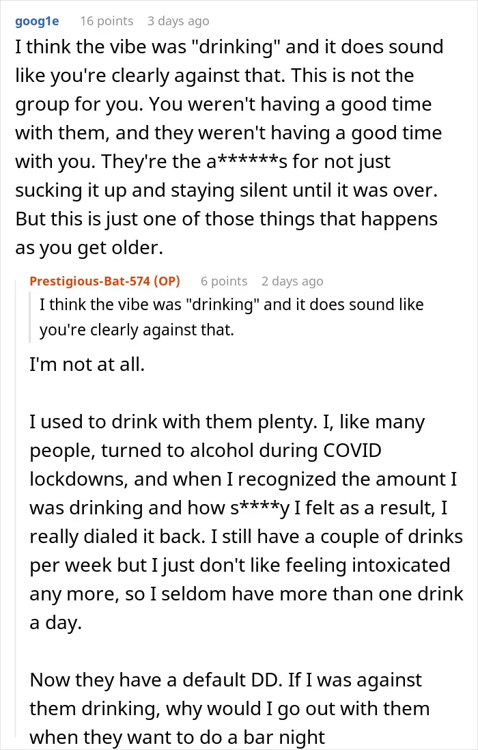Open goog1e user profile link
Screen dimensions: 478x750
38,21
